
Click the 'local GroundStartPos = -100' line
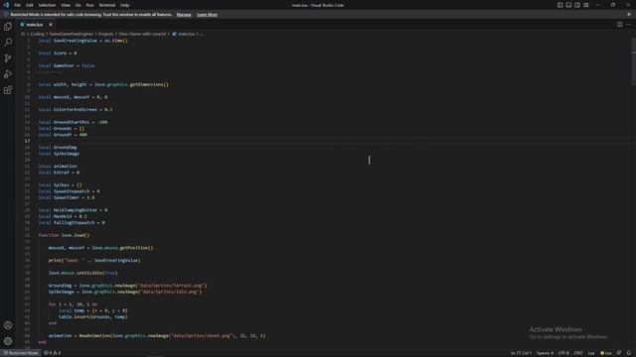[73, 122]
